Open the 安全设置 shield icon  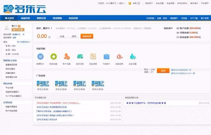point(133,56)
